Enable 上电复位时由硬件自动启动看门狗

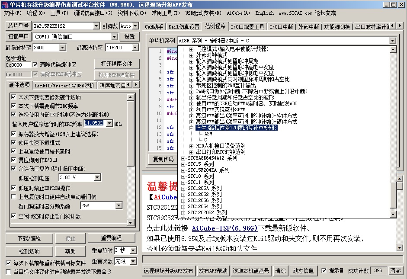pyautogui.click(x=14, y=197)
